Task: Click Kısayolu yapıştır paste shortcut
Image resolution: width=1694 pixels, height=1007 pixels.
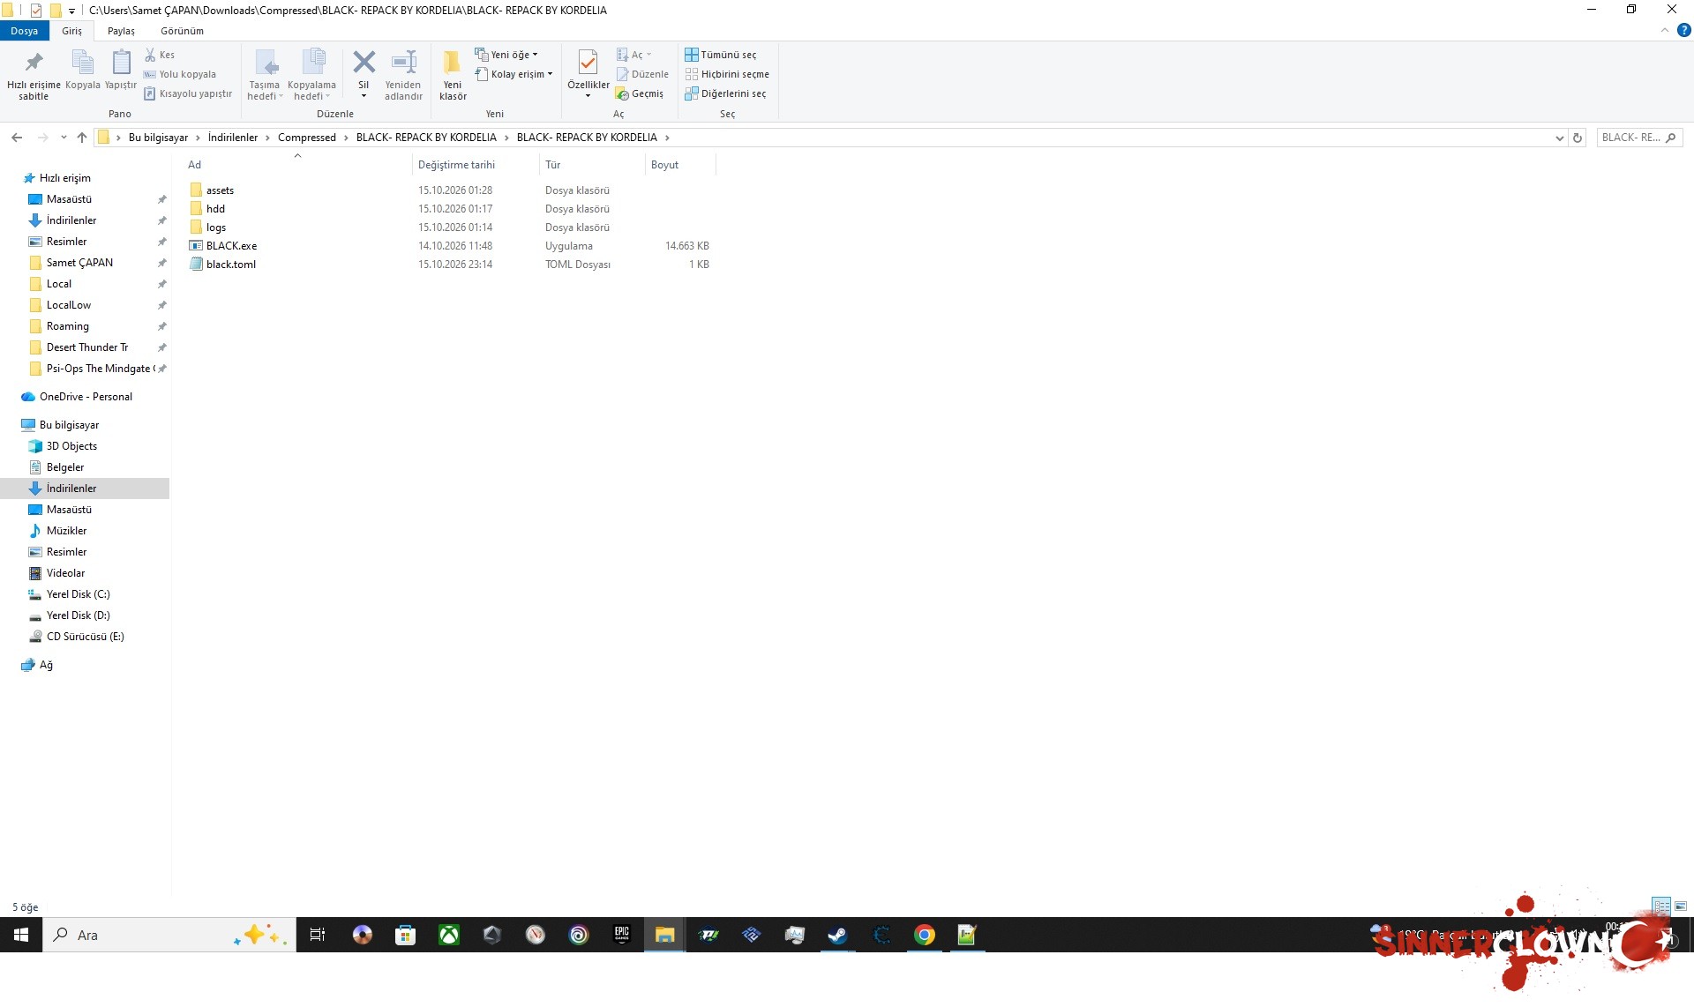Action: [x=188, y=93]
